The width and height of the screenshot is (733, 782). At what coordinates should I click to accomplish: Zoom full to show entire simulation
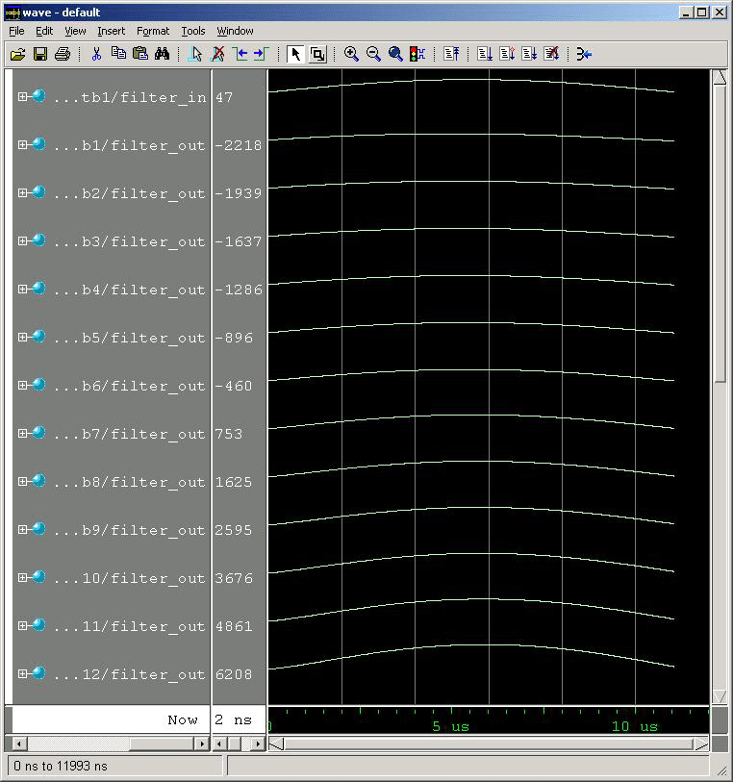[395, 54]
